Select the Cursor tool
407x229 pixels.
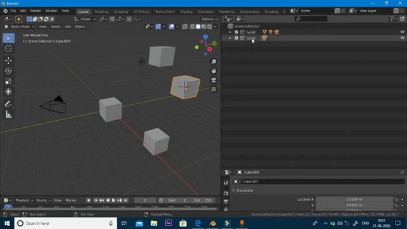point(8,48)
